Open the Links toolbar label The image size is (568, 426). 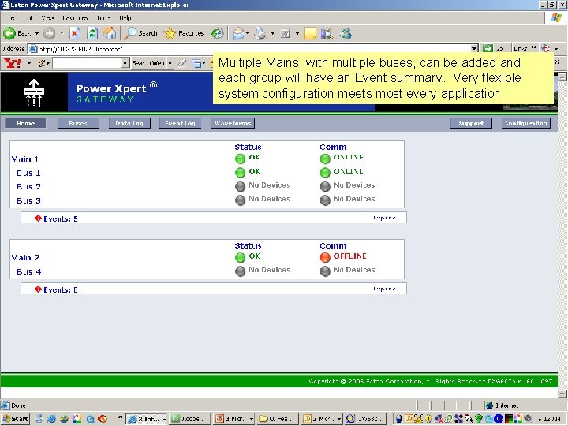click(520, 49)
